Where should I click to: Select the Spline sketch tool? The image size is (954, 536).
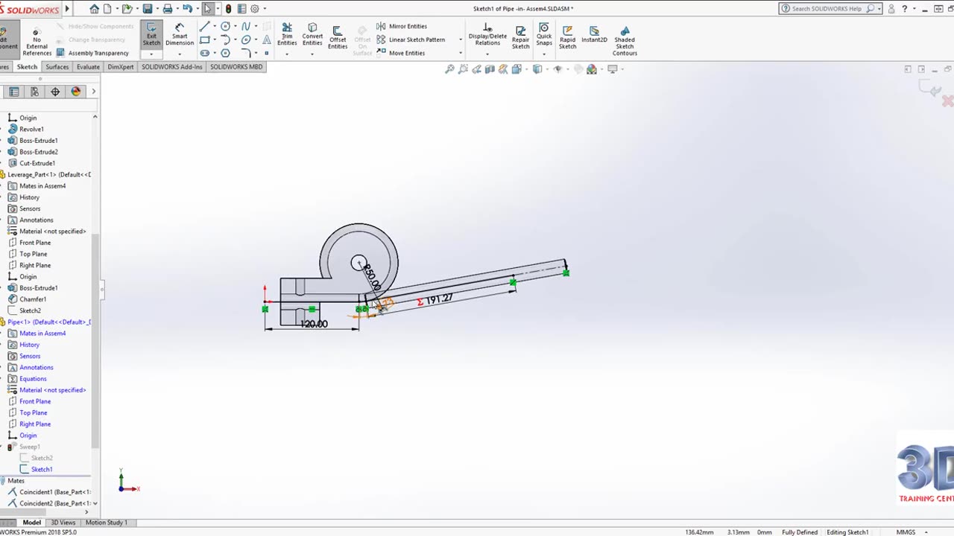tap(246, 26)
